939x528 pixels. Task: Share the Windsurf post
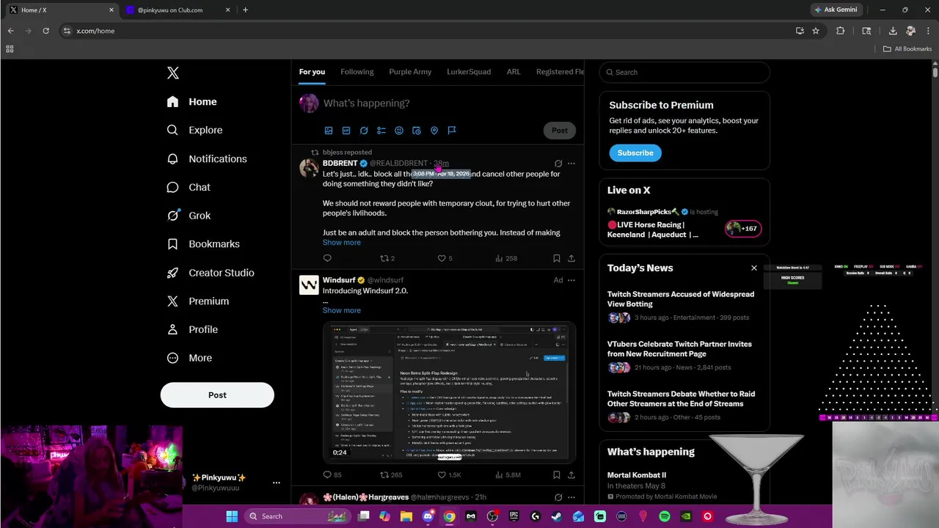click(x=571, y=475)
